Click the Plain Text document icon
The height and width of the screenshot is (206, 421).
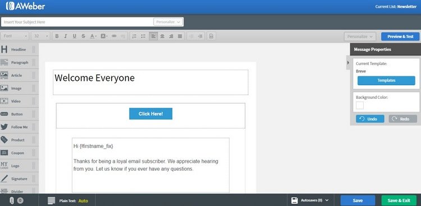(x=51, y=200)
